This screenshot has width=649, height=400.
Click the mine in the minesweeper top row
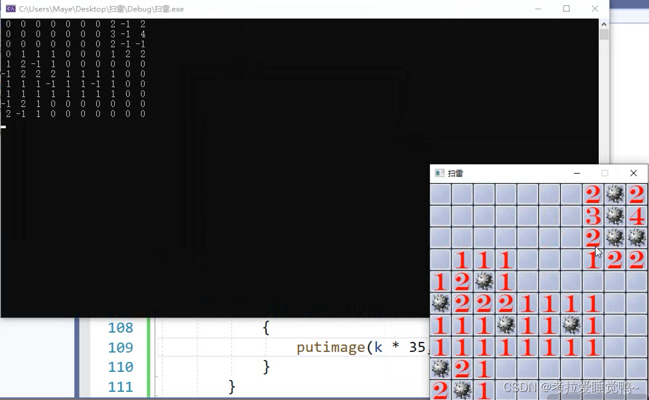pyautogui.click(x=615, y=194)
